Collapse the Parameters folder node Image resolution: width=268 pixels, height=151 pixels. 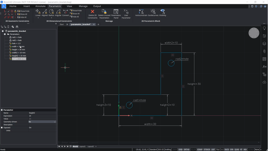5,34
